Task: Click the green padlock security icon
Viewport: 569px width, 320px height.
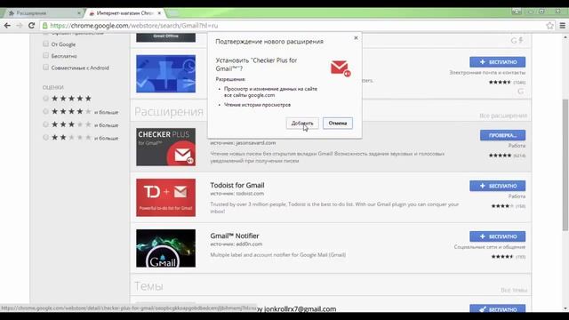Action: click(x=45, y=26)
